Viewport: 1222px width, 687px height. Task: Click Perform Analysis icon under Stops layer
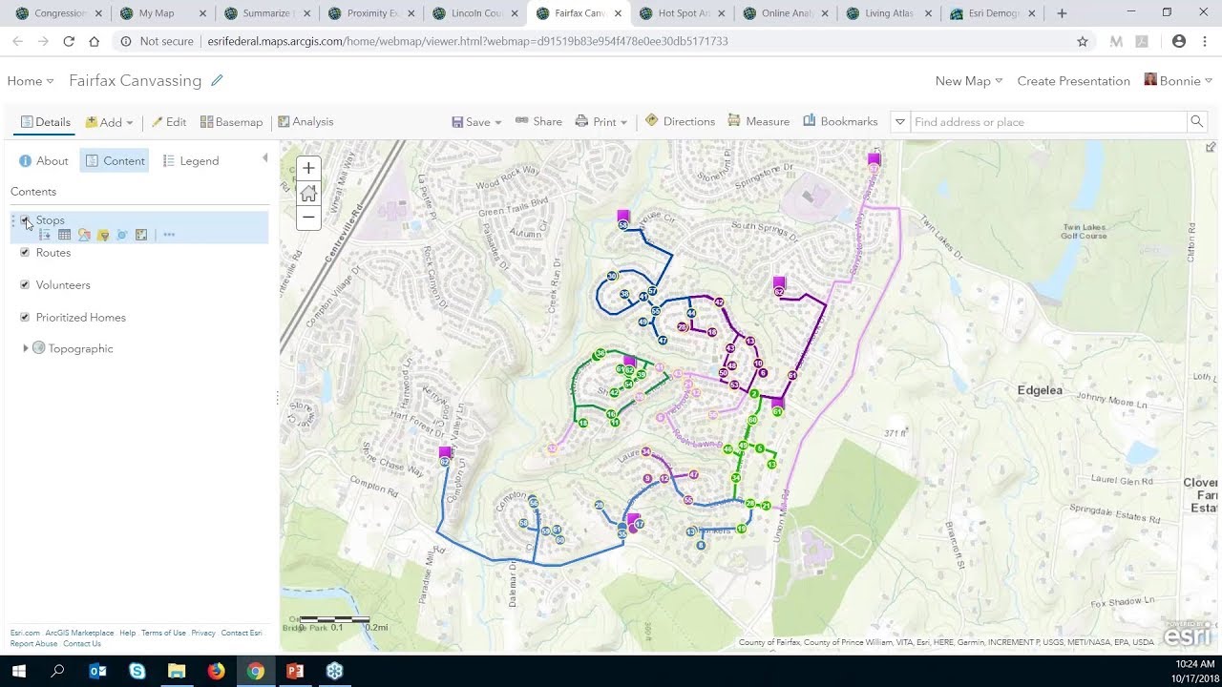[122, 235]
